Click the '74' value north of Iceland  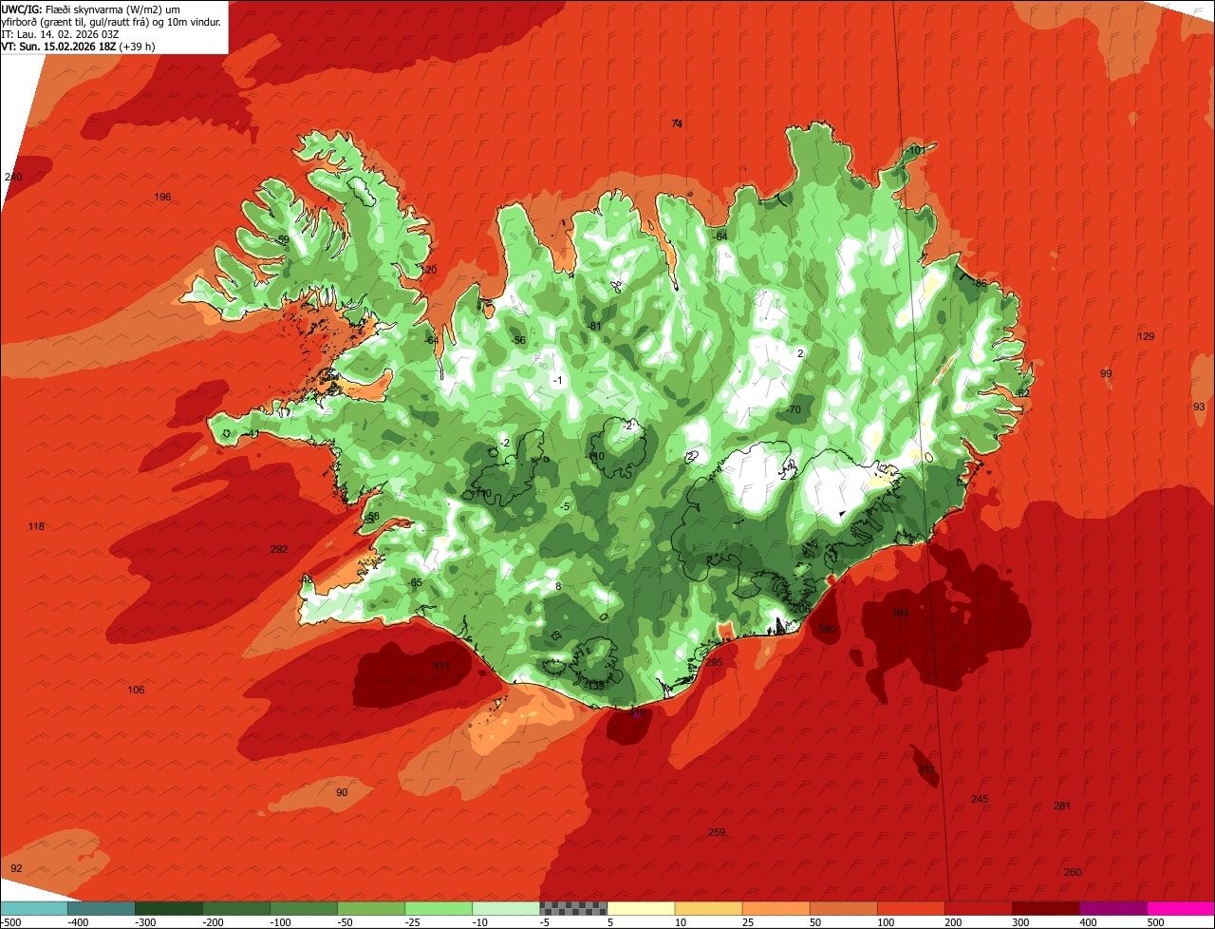pyautogui.click(x=677, y=123)
